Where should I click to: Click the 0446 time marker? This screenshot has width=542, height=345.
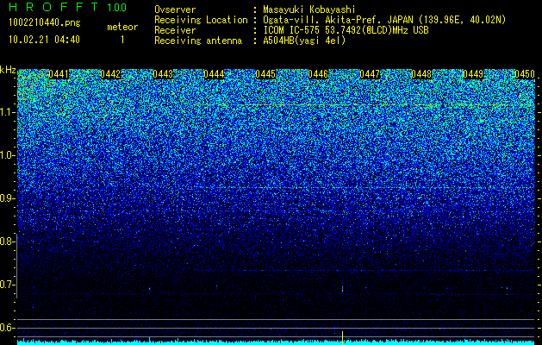318,74
